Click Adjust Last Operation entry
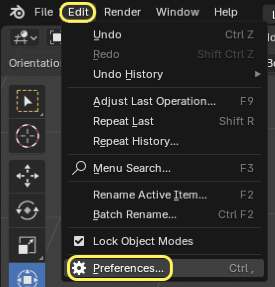 pyautogui.click(x=154, y=101)
